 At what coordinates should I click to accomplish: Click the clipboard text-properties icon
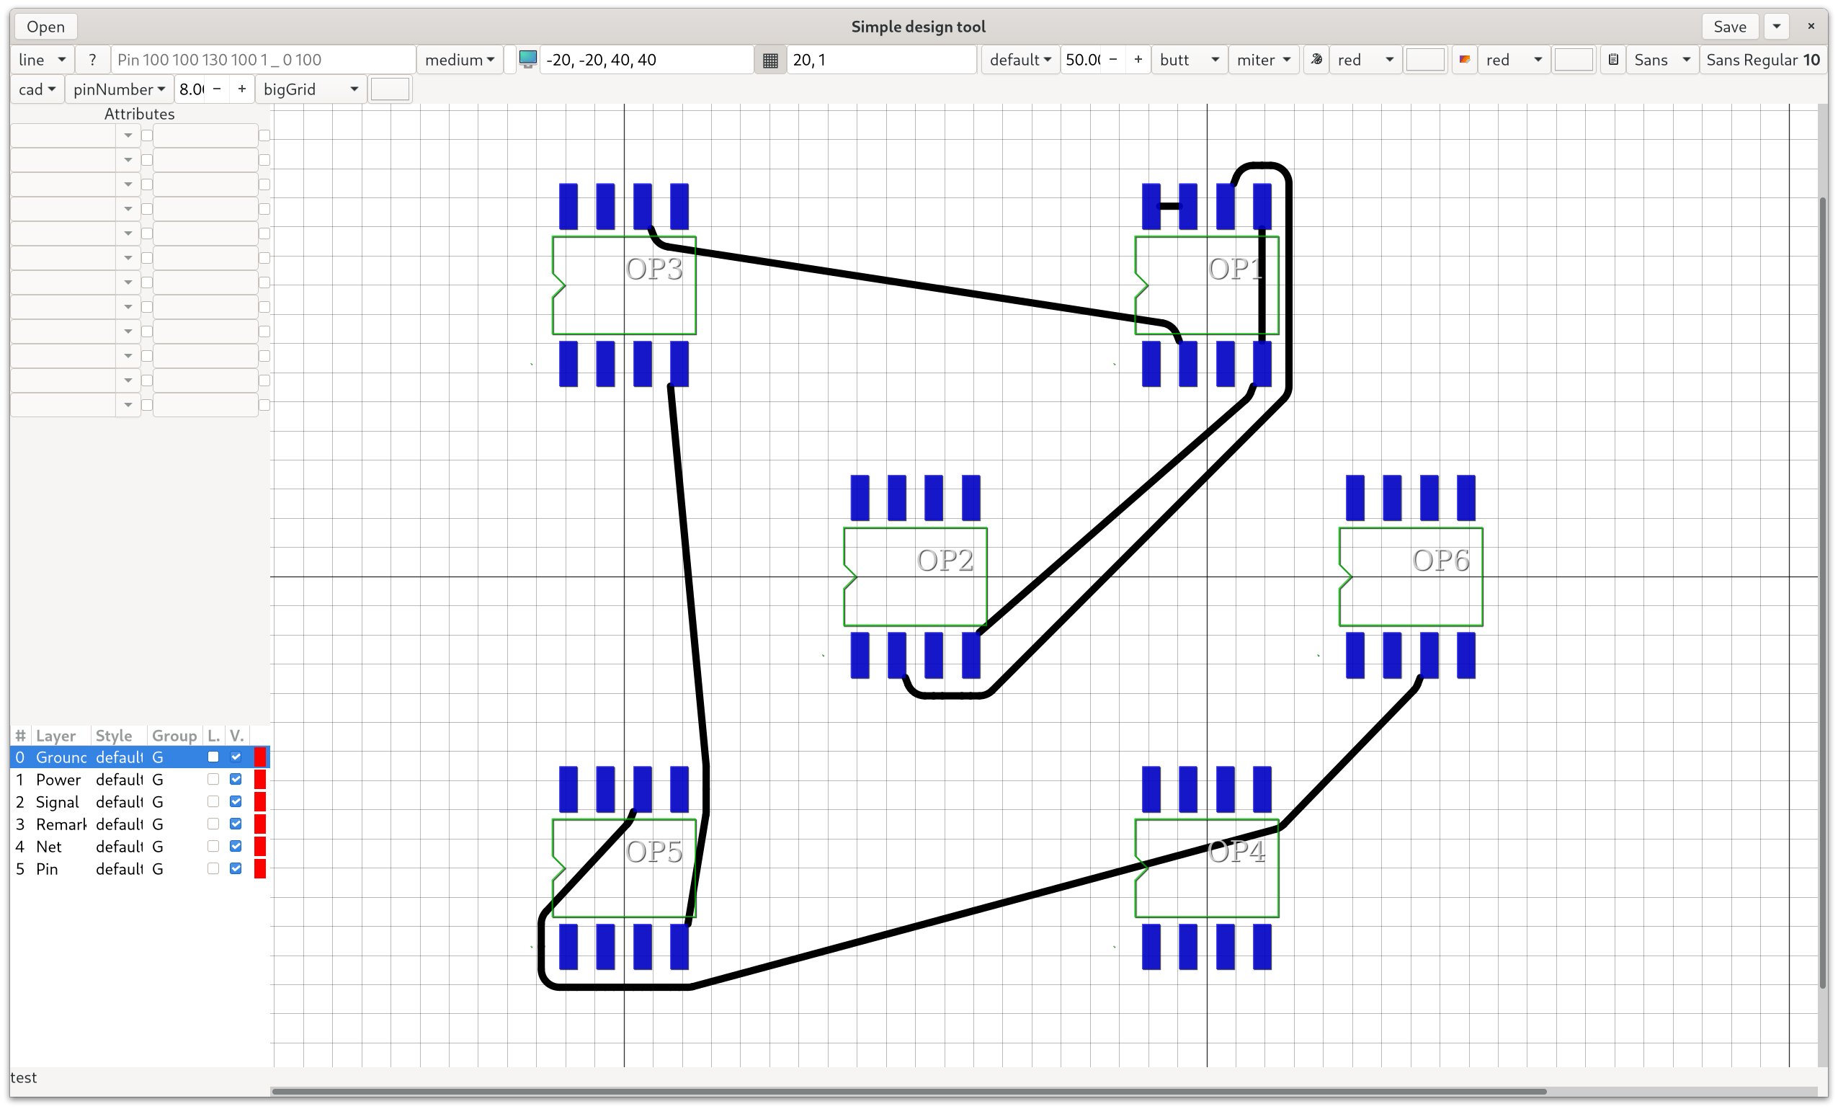click(1612, 59)
